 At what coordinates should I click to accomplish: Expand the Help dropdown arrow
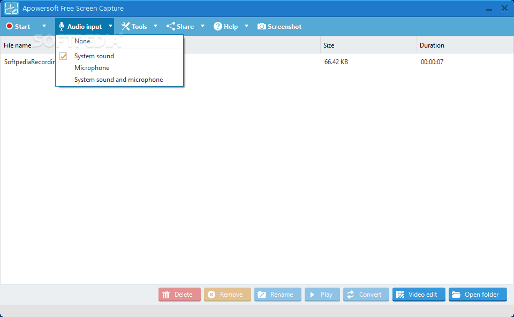(246, 26)
